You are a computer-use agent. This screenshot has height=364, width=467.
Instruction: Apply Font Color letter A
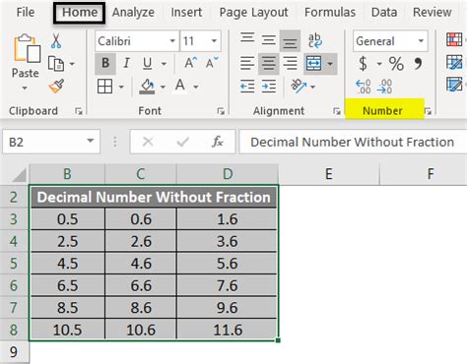180,87
